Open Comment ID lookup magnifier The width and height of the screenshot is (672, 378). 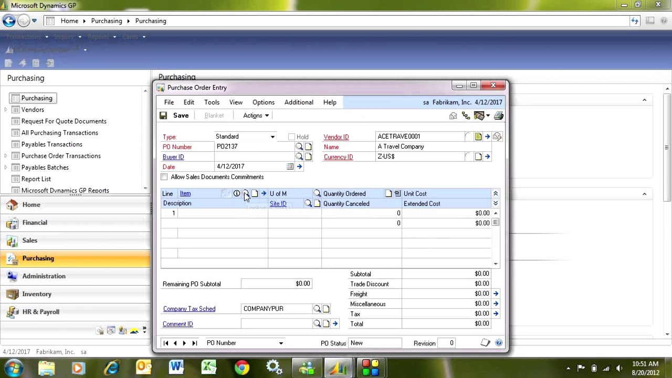click(x=317, y=324)
